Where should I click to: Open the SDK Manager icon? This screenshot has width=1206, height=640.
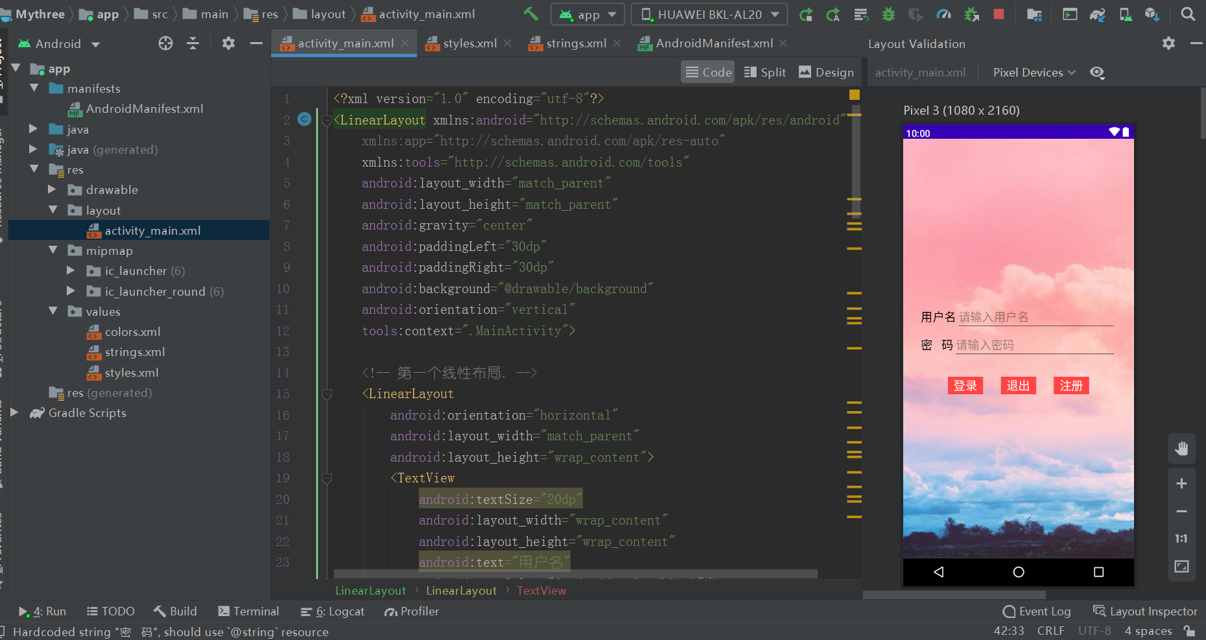click(1152, 14)
